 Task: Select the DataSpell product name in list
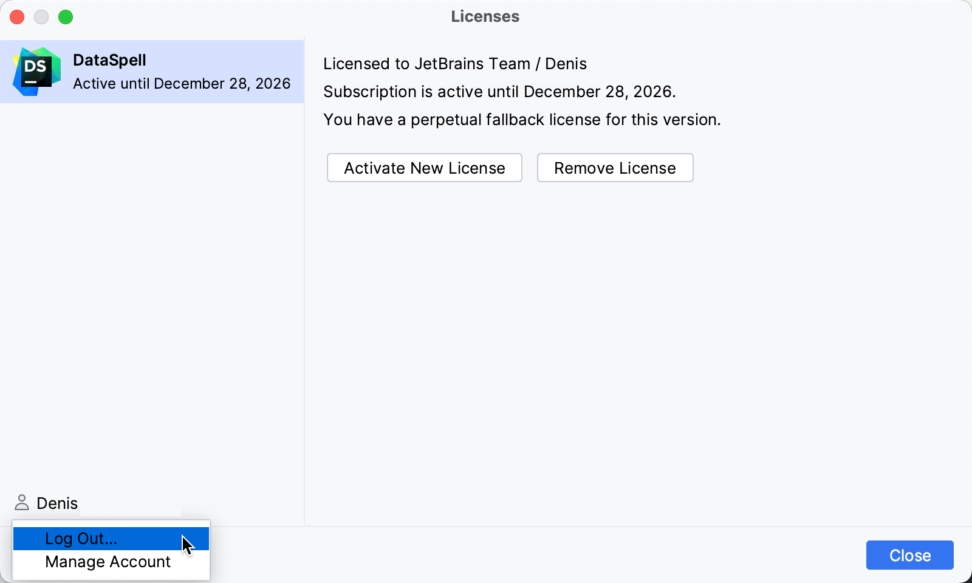coord(109,60)
